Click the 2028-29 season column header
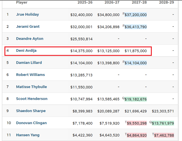Viewport: 182px width, 141px height. [x=166, y=3]
